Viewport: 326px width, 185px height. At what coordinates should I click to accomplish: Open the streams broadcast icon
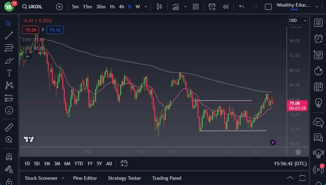click(x=319, y=169)
